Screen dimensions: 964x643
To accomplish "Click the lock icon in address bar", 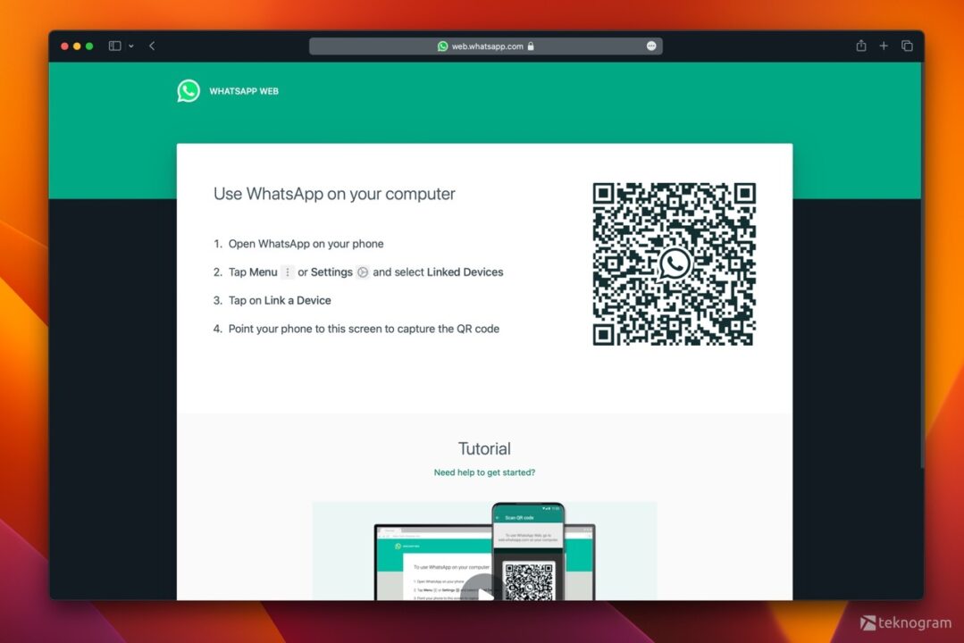I will (x=531, y=46).
